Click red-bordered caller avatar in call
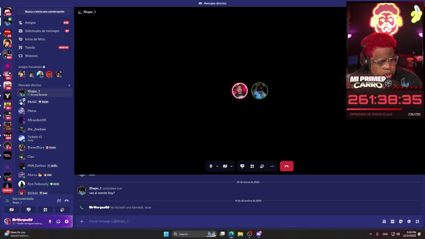This screenshot has width=425, height=239. (240, 91)
